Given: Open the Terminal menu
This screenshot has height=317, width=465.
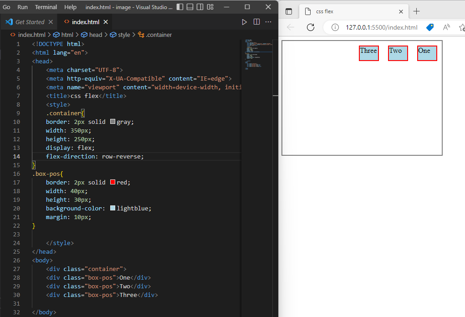Looking at the screenshot, I should (46, 7).
